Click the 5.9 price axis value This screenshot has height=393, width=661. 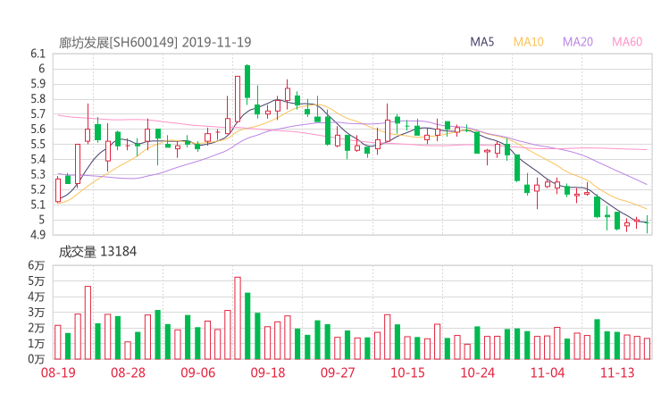coord(38,84)
